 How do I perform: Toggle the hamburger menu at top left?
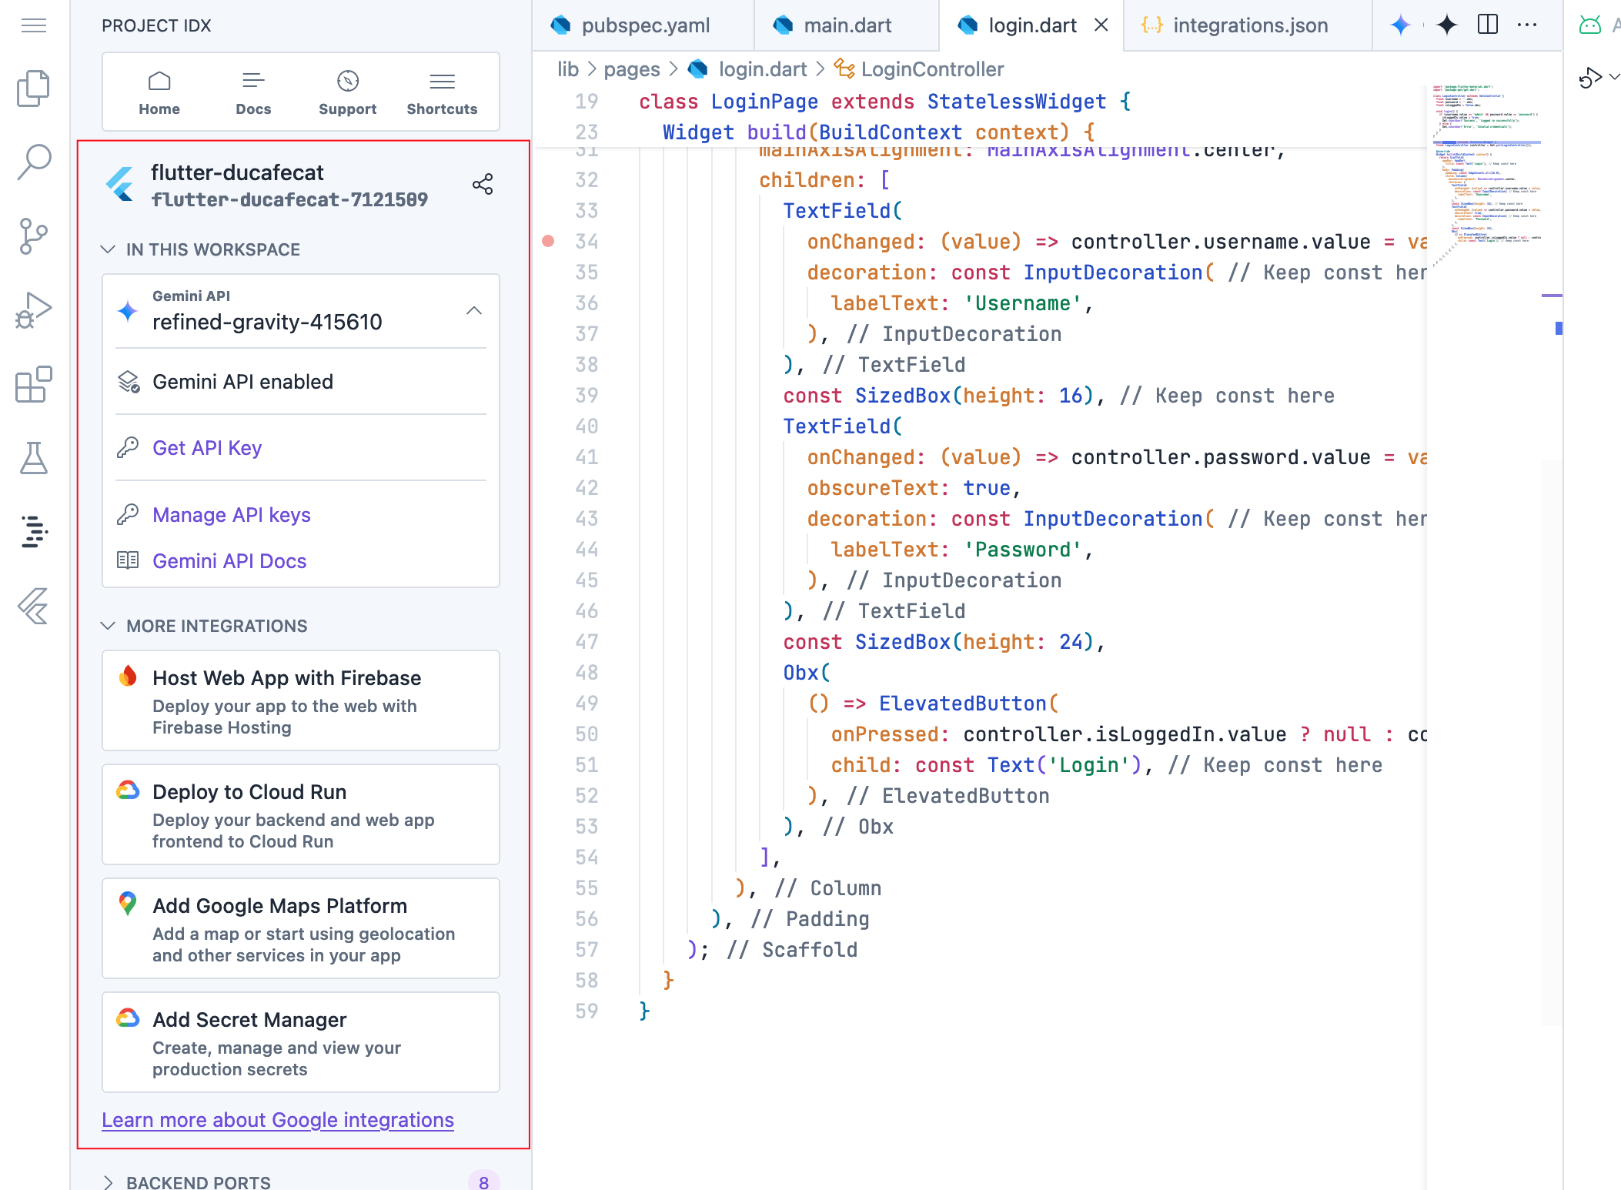pos(33,25)
